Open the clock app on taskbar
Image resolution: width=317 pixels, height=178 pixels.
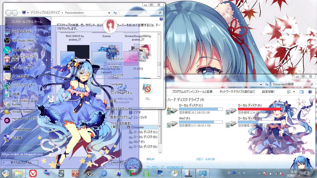[x=174, y=173]
